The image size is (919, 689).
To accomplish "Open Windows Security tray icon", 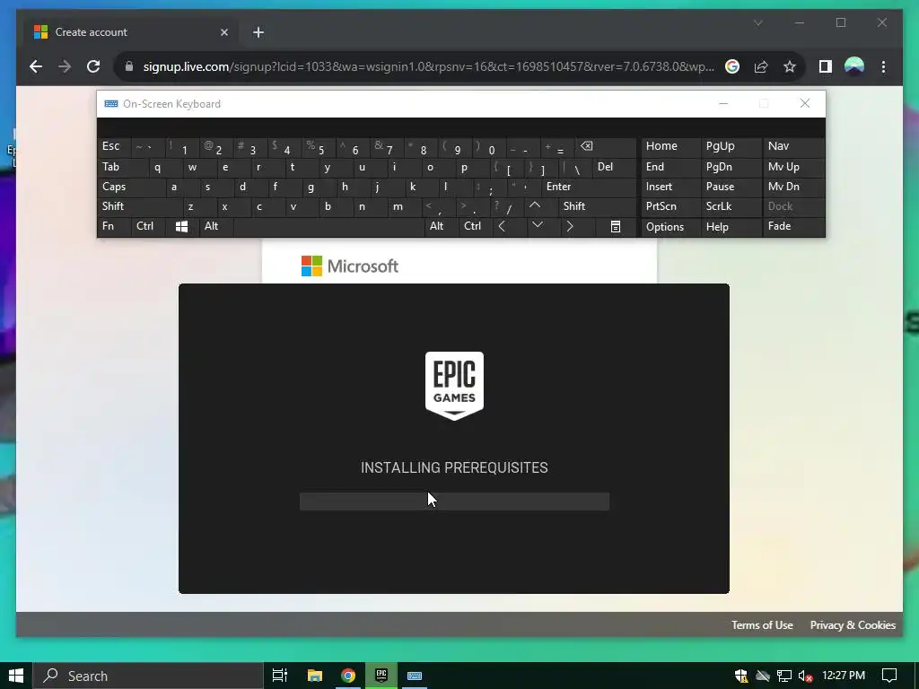I will tap(740, 676).
